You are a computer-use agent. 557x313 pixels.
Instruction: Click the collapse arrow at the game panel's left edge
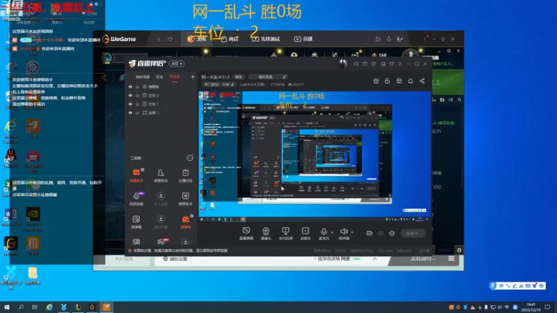tap(104, 77)
